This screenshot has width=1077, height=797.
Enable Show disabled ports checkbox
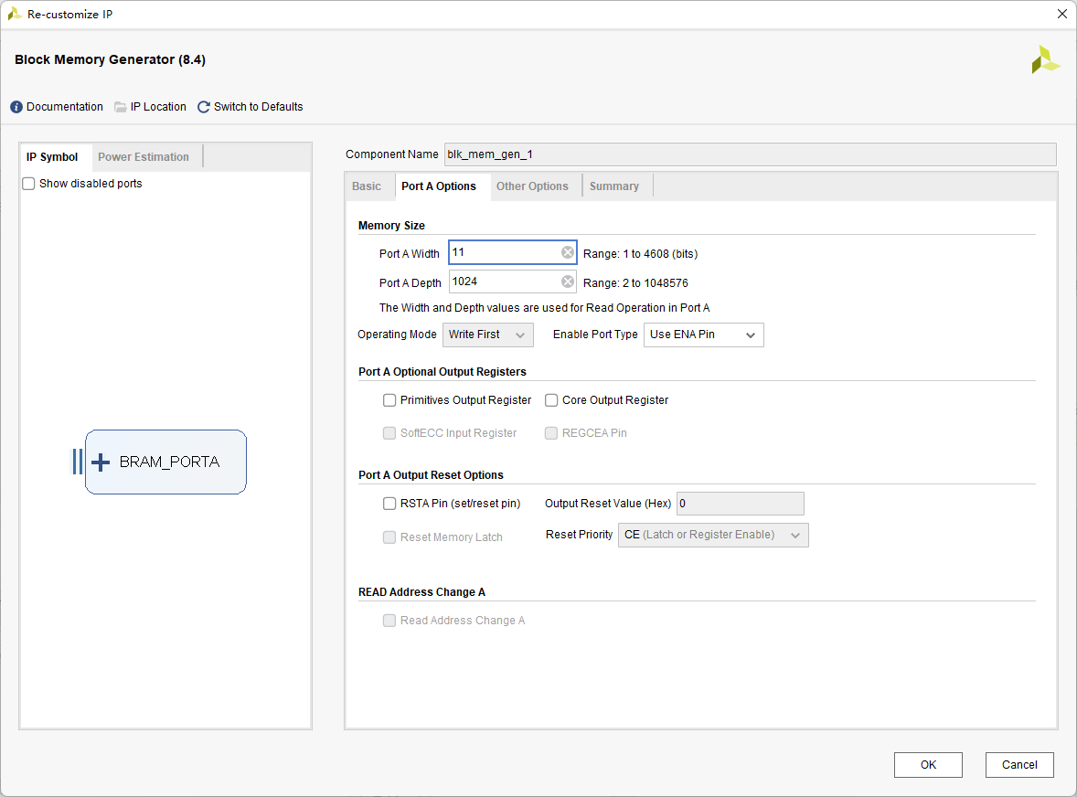[29, 184]
